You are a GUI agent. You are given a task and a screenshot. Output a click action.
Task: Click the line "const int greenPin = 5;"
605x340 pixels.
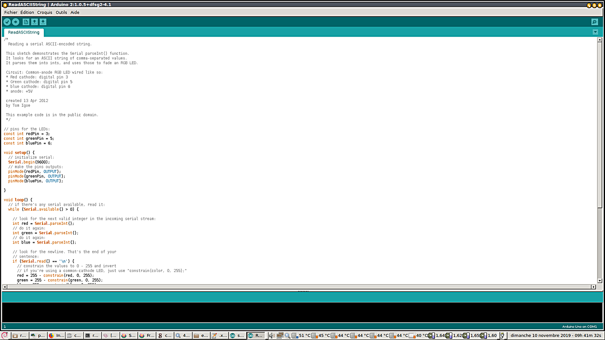pos(29,138)
